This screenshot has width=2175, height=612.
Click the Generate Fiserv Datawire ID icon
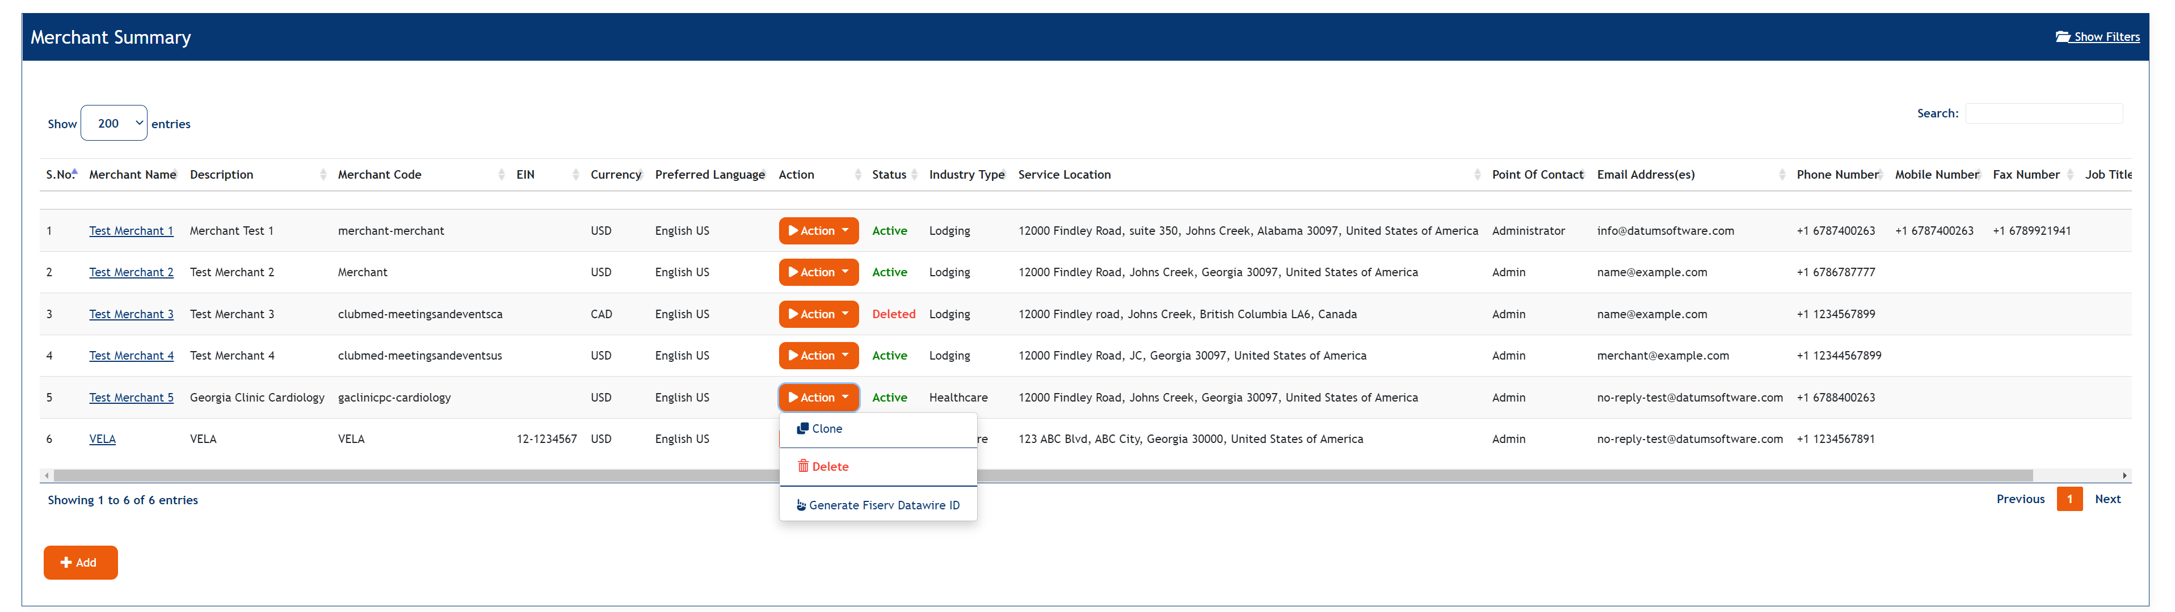coord(801,505)
